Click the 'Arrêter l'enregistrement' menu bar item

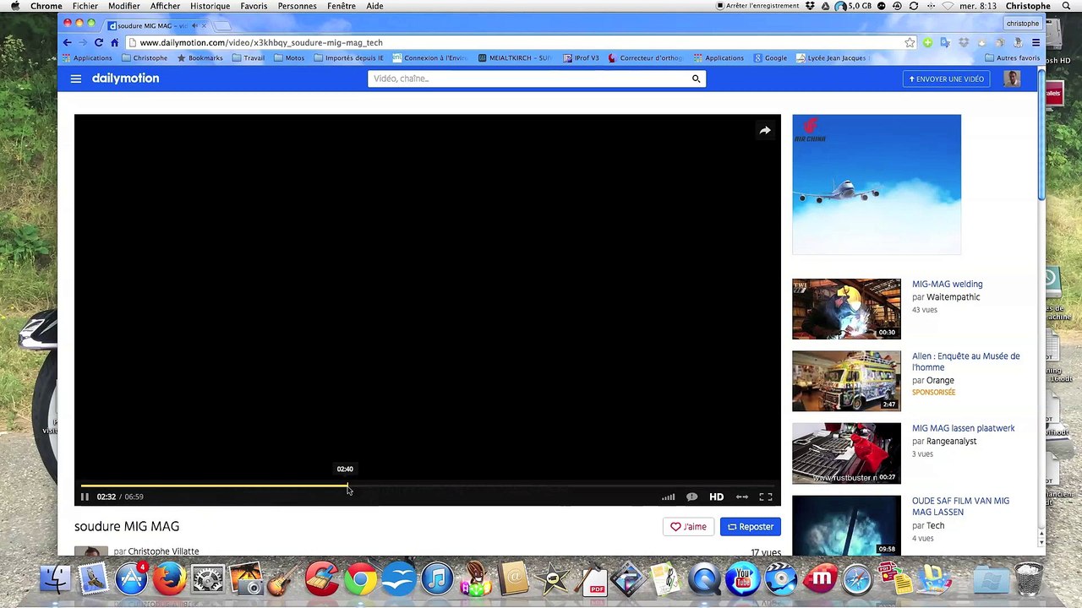pos(757,6)
